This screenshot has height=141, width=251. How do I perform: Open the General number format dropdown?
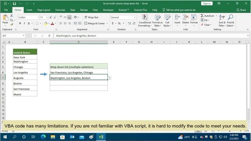click(x=135, y=17)
